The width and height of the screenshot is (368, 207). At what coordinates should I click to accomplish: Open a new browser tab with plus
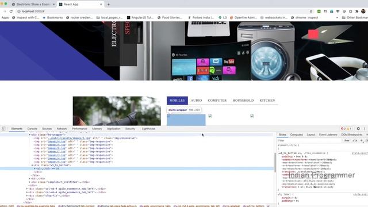109,4
